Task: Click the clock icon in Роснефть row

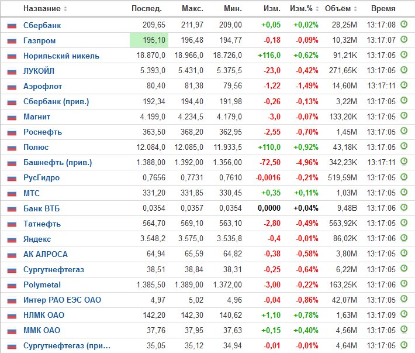Action: pos(404,131)
